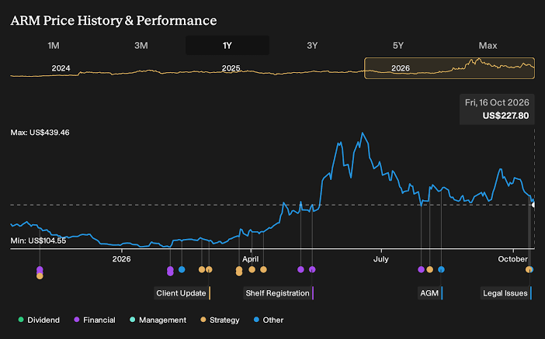
Task: Toggle the Financial legend filter
Action: 95,320
